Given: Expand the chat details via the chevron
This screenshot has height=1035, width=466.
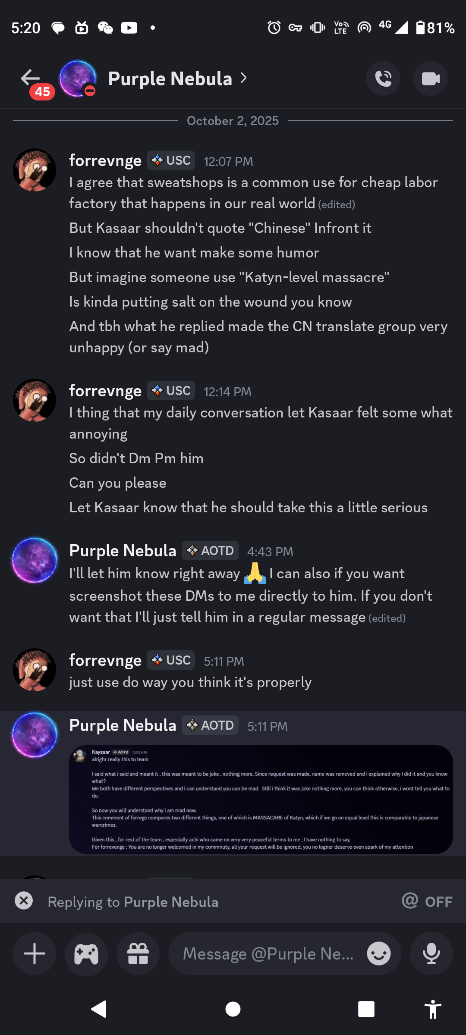Looking at the screenshot, I should [x=244, y=78].
